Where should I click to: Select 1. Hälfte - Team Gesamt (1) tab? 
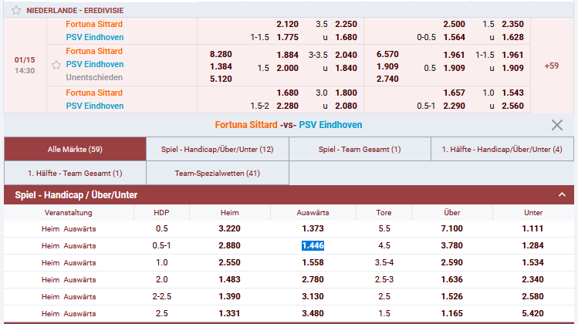click(x=75, y=174)
